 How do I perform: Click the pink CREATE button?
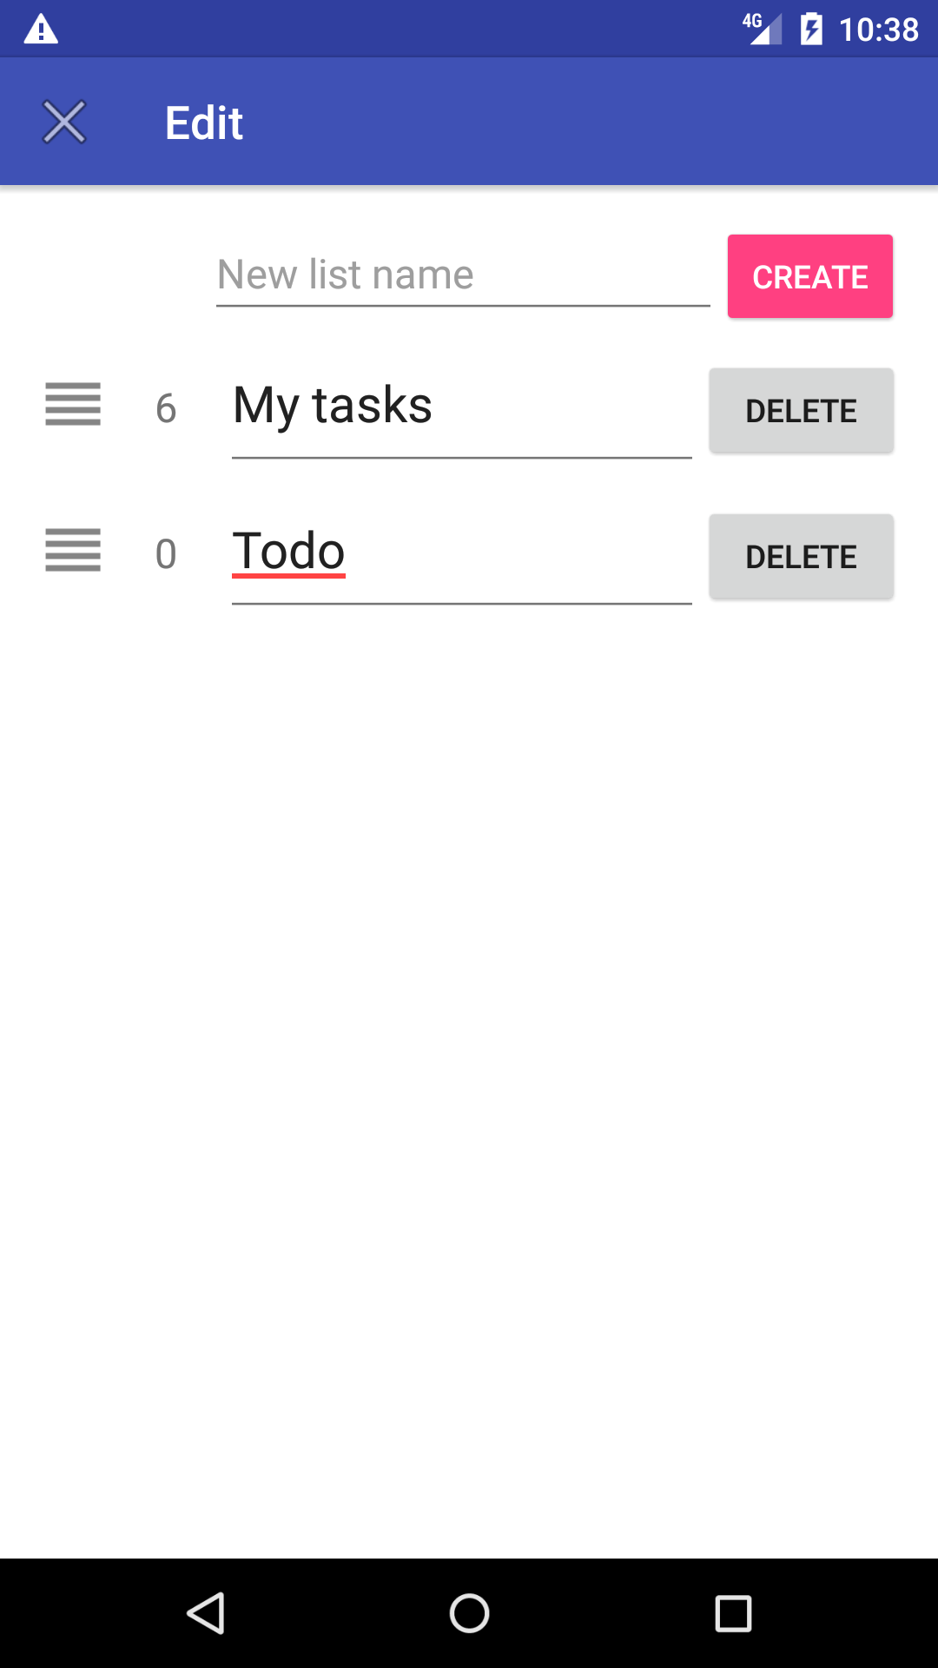click(809, 276)
